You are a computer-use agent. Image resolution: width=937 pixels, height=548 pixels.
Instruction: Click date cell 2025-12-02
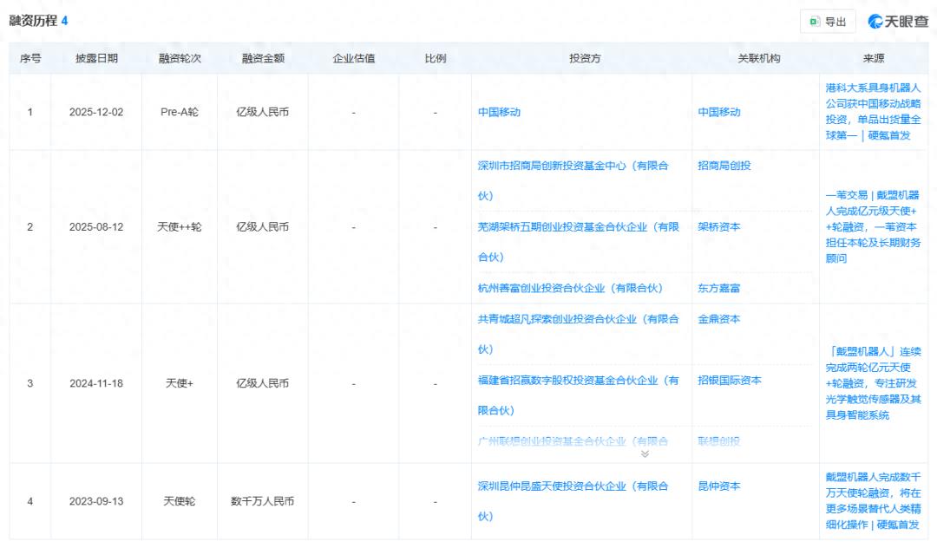96,112
